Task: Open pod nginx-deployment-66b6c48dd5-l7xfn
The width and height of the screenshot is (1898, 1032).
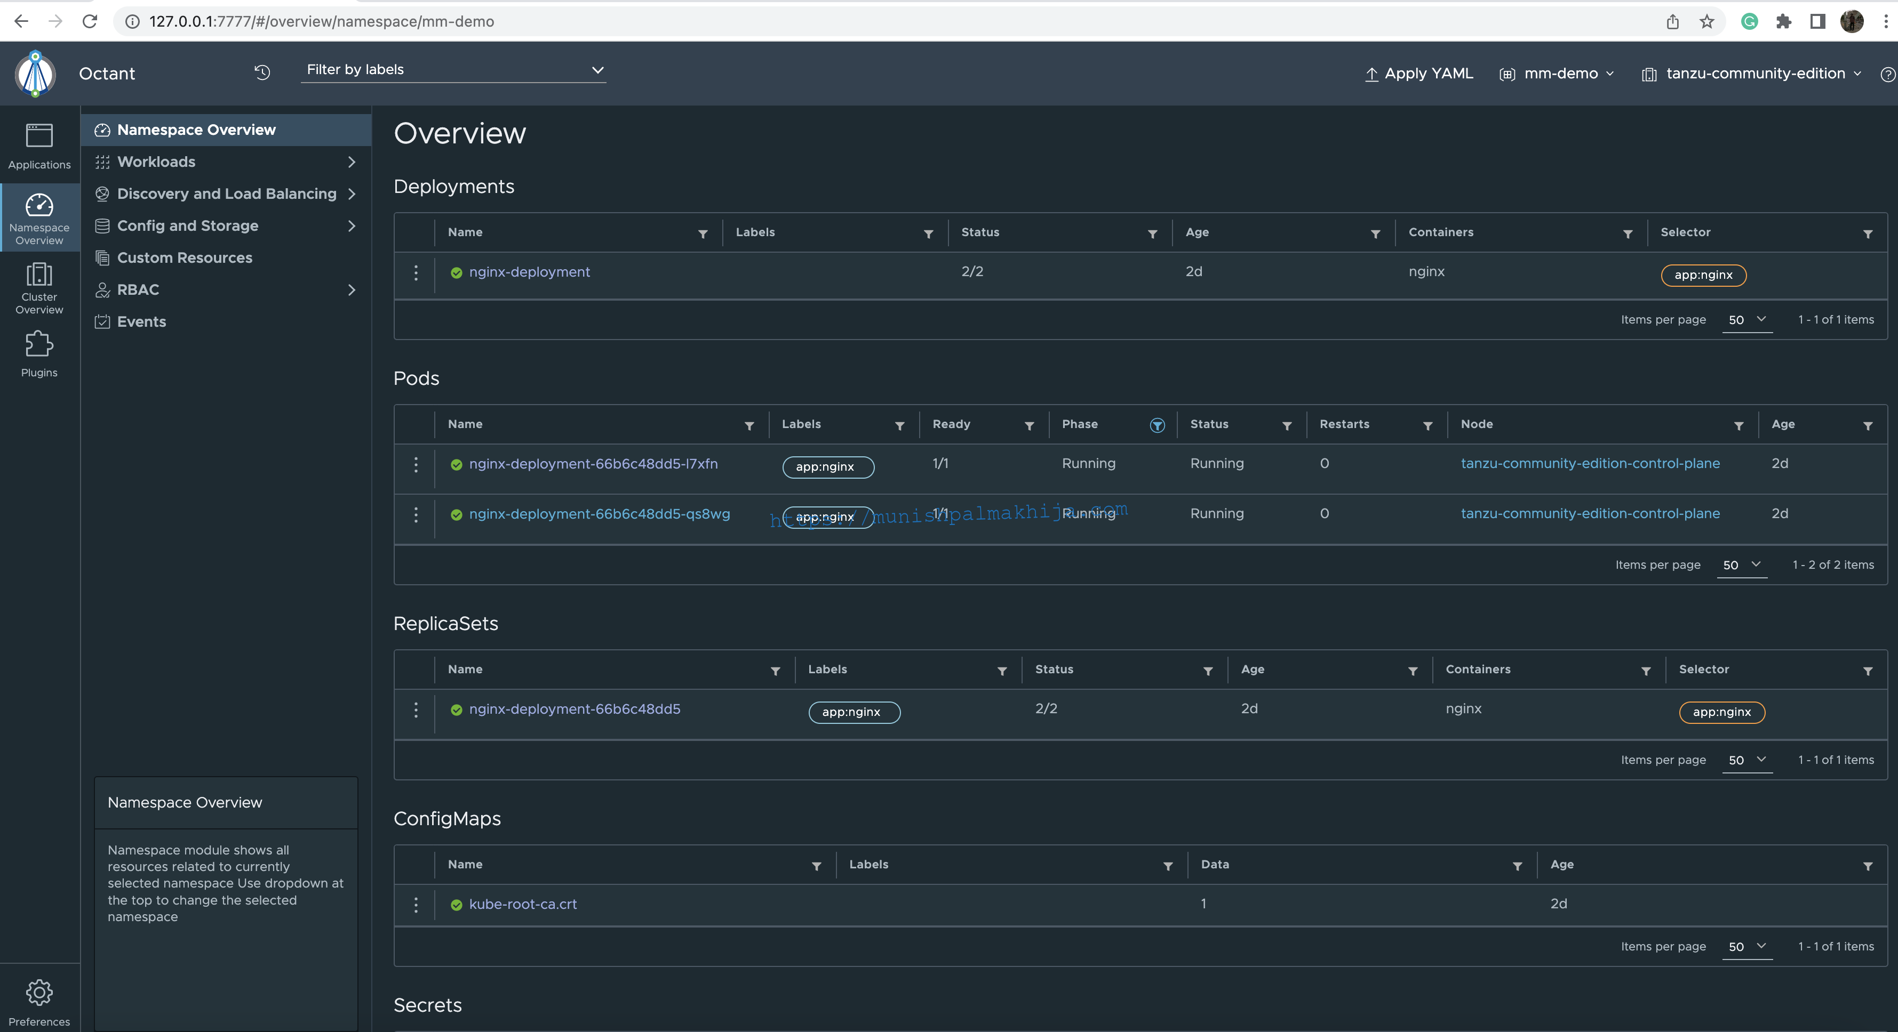Action: click(593, 464)
